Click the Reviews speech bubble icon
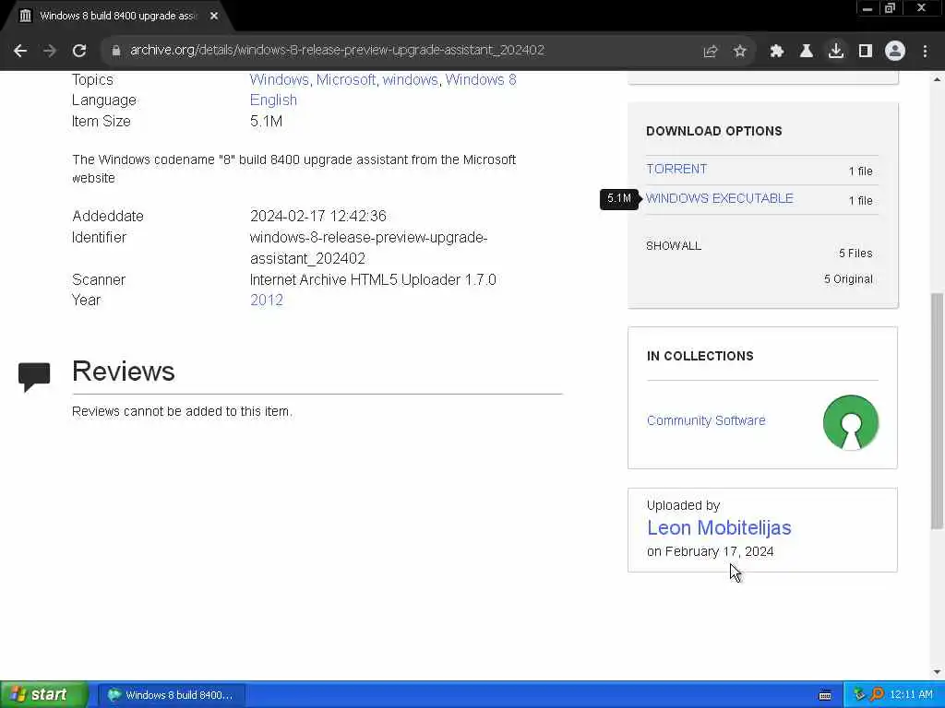 34,377
